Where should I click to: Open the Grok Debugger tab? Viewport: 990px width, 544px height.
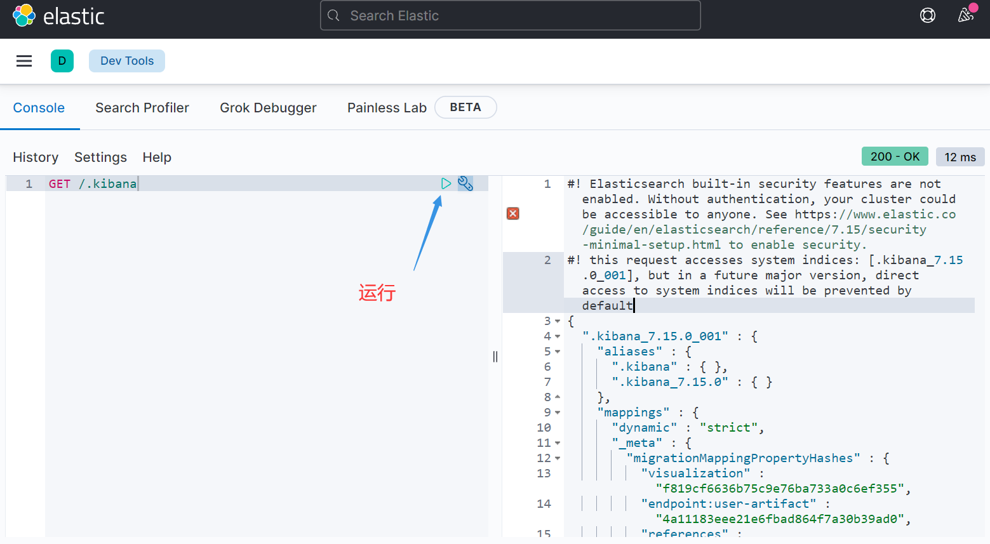coord(268,108)
